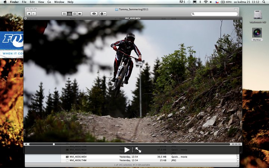Viewport: 269px width, 168px height.
Task: Go forward to next folder
Action: (x=34, y=14)
